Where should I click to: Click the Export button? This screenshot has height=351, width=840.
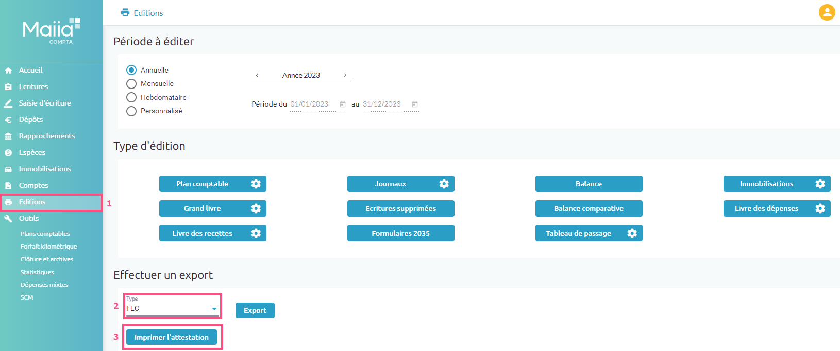click(255, 310)
